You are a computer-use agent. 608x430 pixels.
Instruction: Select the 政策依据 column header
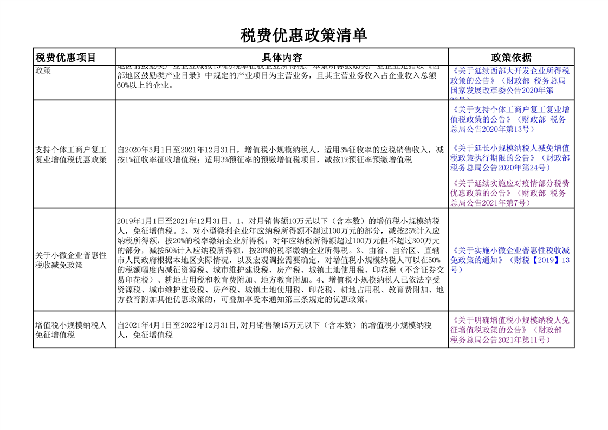pyautogui.click(x=511, y=57)
